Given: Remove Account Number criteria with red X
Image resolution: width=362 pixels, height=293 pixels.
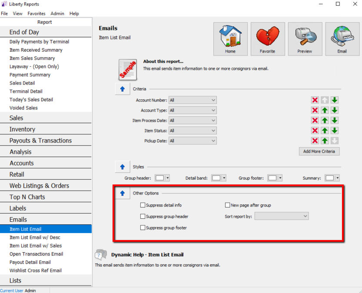Looking at the screenshot, I should pos(315,100).
